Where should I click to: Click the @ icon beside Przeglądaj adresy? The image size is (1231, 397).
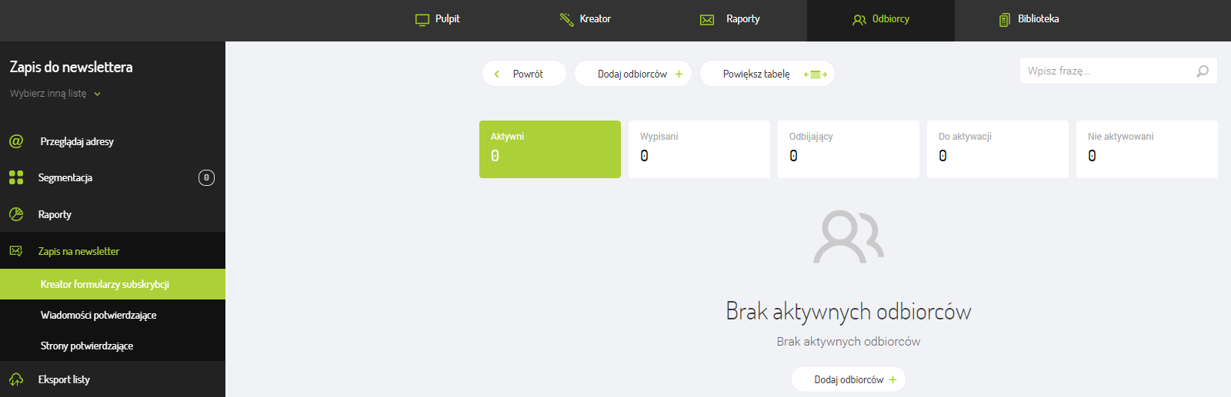click(x=16, y=141)
